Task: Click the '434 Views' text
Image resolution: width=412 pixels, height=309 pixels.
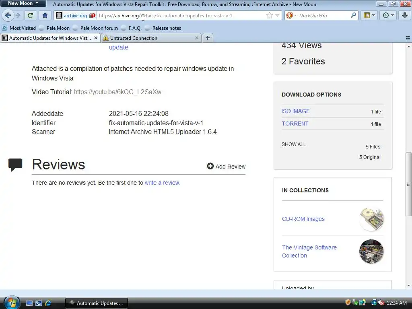Action: [302, 46]
